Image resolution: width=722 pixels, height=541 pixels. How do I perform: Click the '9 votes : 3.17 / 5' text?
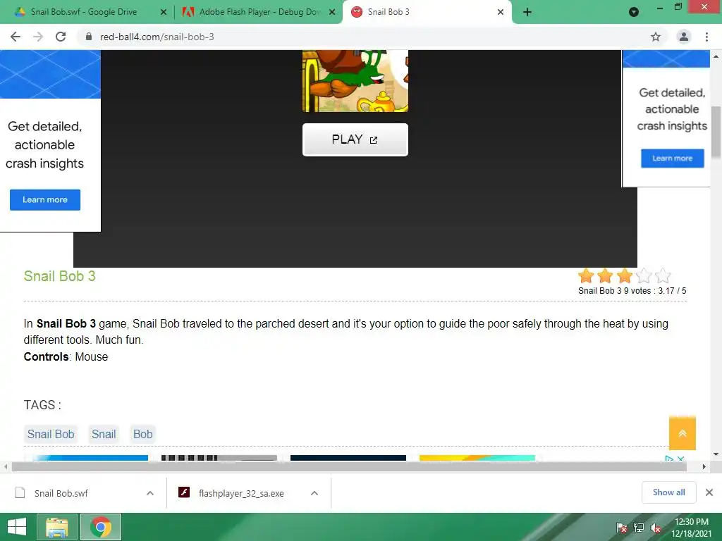coord(655,291)
